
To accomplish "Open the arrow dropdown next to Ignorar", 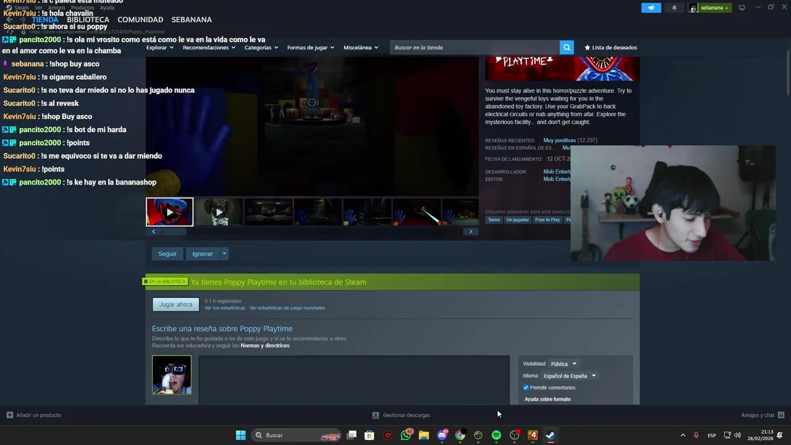I will (224, 253).
